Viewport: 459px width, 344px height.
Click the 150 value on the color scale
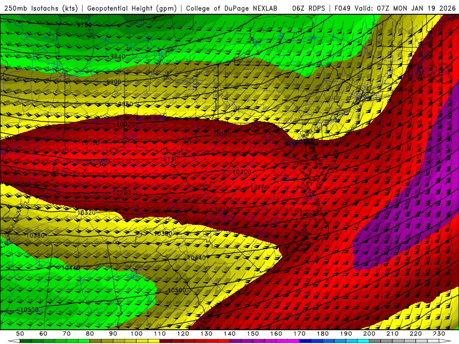tap(253, 334)
